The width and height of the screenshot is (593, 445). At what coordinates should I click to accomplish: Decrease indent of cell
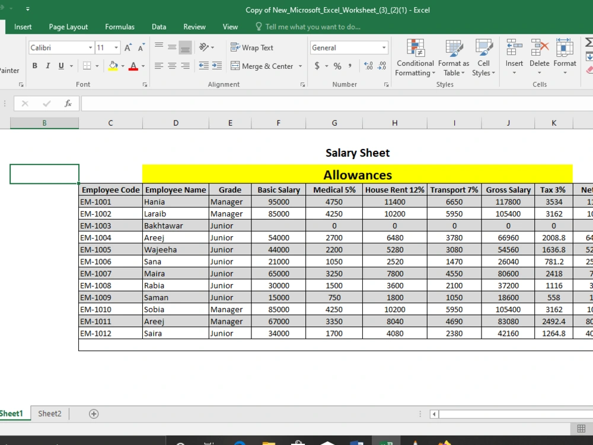tap(204, 66)
